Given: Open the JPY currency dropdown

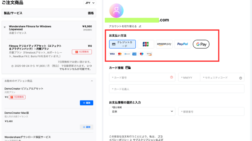Looking at the screenshot, I should click(x=90, y=3).
